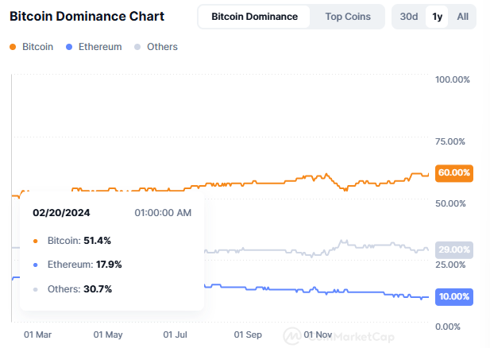Click the 01 Sep axis label
This screenshot has width=490, height=348.
(248, 334)
